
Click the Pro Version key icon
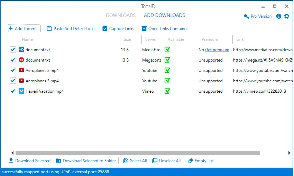246,16
